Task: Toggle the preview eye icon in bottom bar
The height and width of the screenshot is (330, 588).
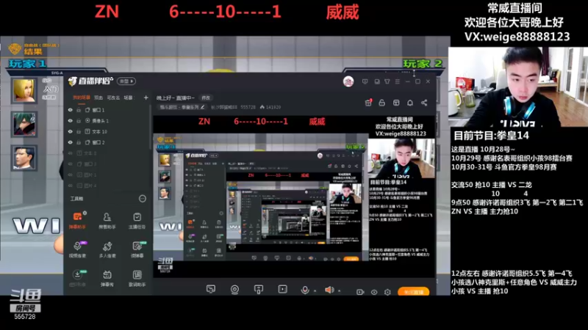Action: [x=374, y=292]
